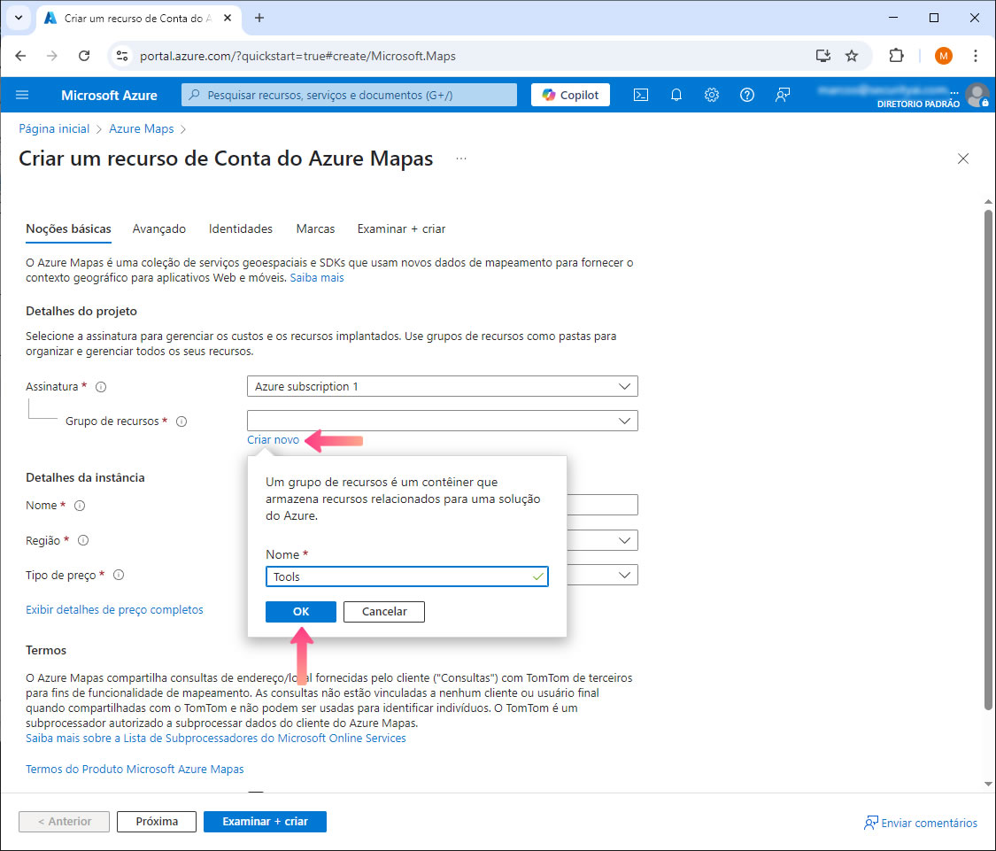Click the address bar URL
The height and width of the screenshot is (851, 996).
point(297,56)
